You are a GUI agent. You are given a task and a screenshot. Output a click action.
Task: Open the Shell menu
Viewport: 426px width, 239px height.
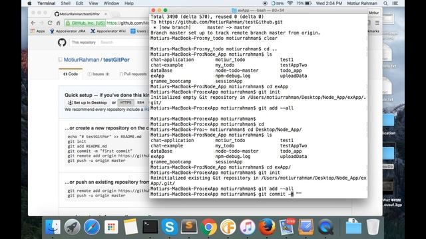(x=65, y=3)
